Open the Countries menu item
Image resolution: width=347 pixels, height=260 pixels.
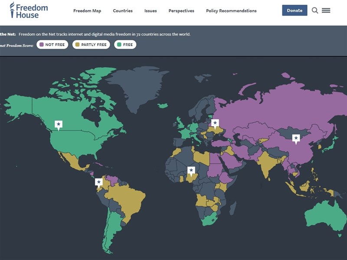(x=123, y=11)
